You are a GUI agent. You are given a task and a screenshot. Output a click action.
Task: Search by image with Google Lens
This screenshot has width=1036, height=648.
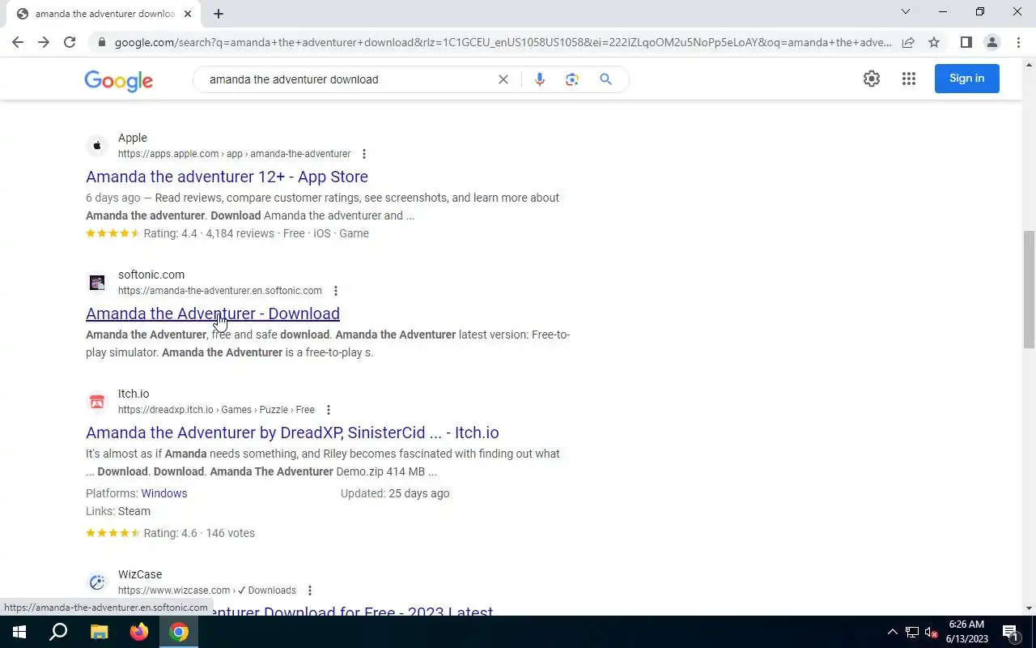point(572,79)
